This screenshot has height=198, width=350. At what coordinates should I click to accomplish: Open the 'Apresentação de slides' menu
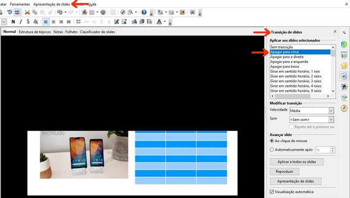[51, 4]
